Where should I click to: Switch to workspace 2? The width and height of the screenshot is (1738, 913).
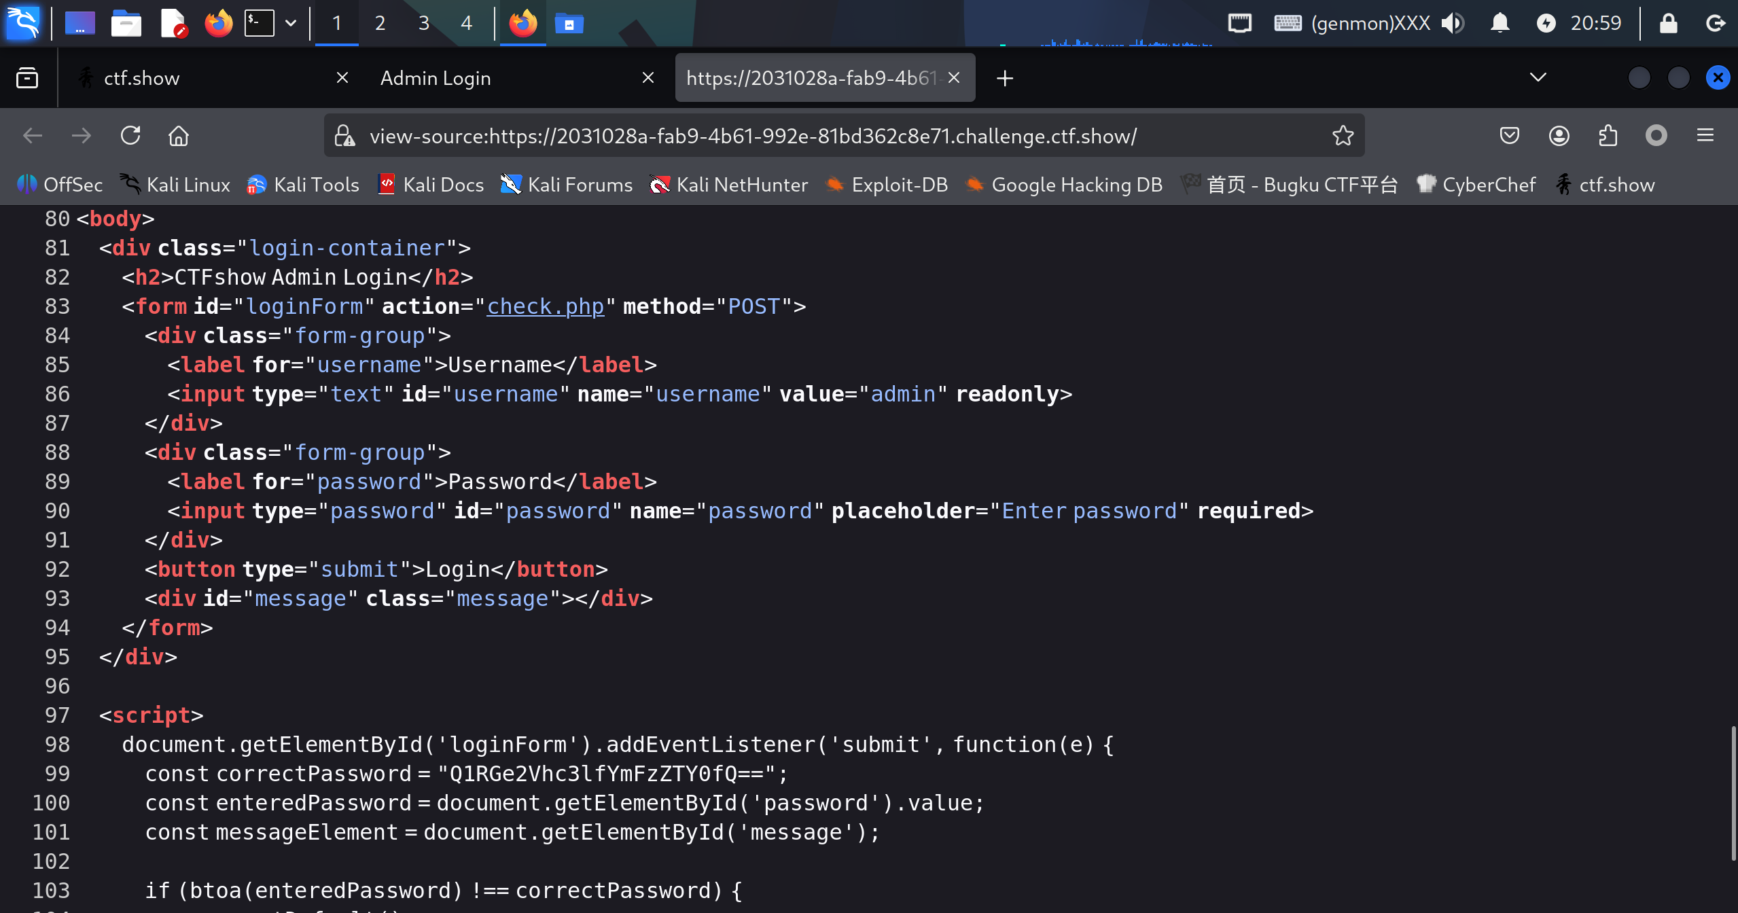[380, 23]
